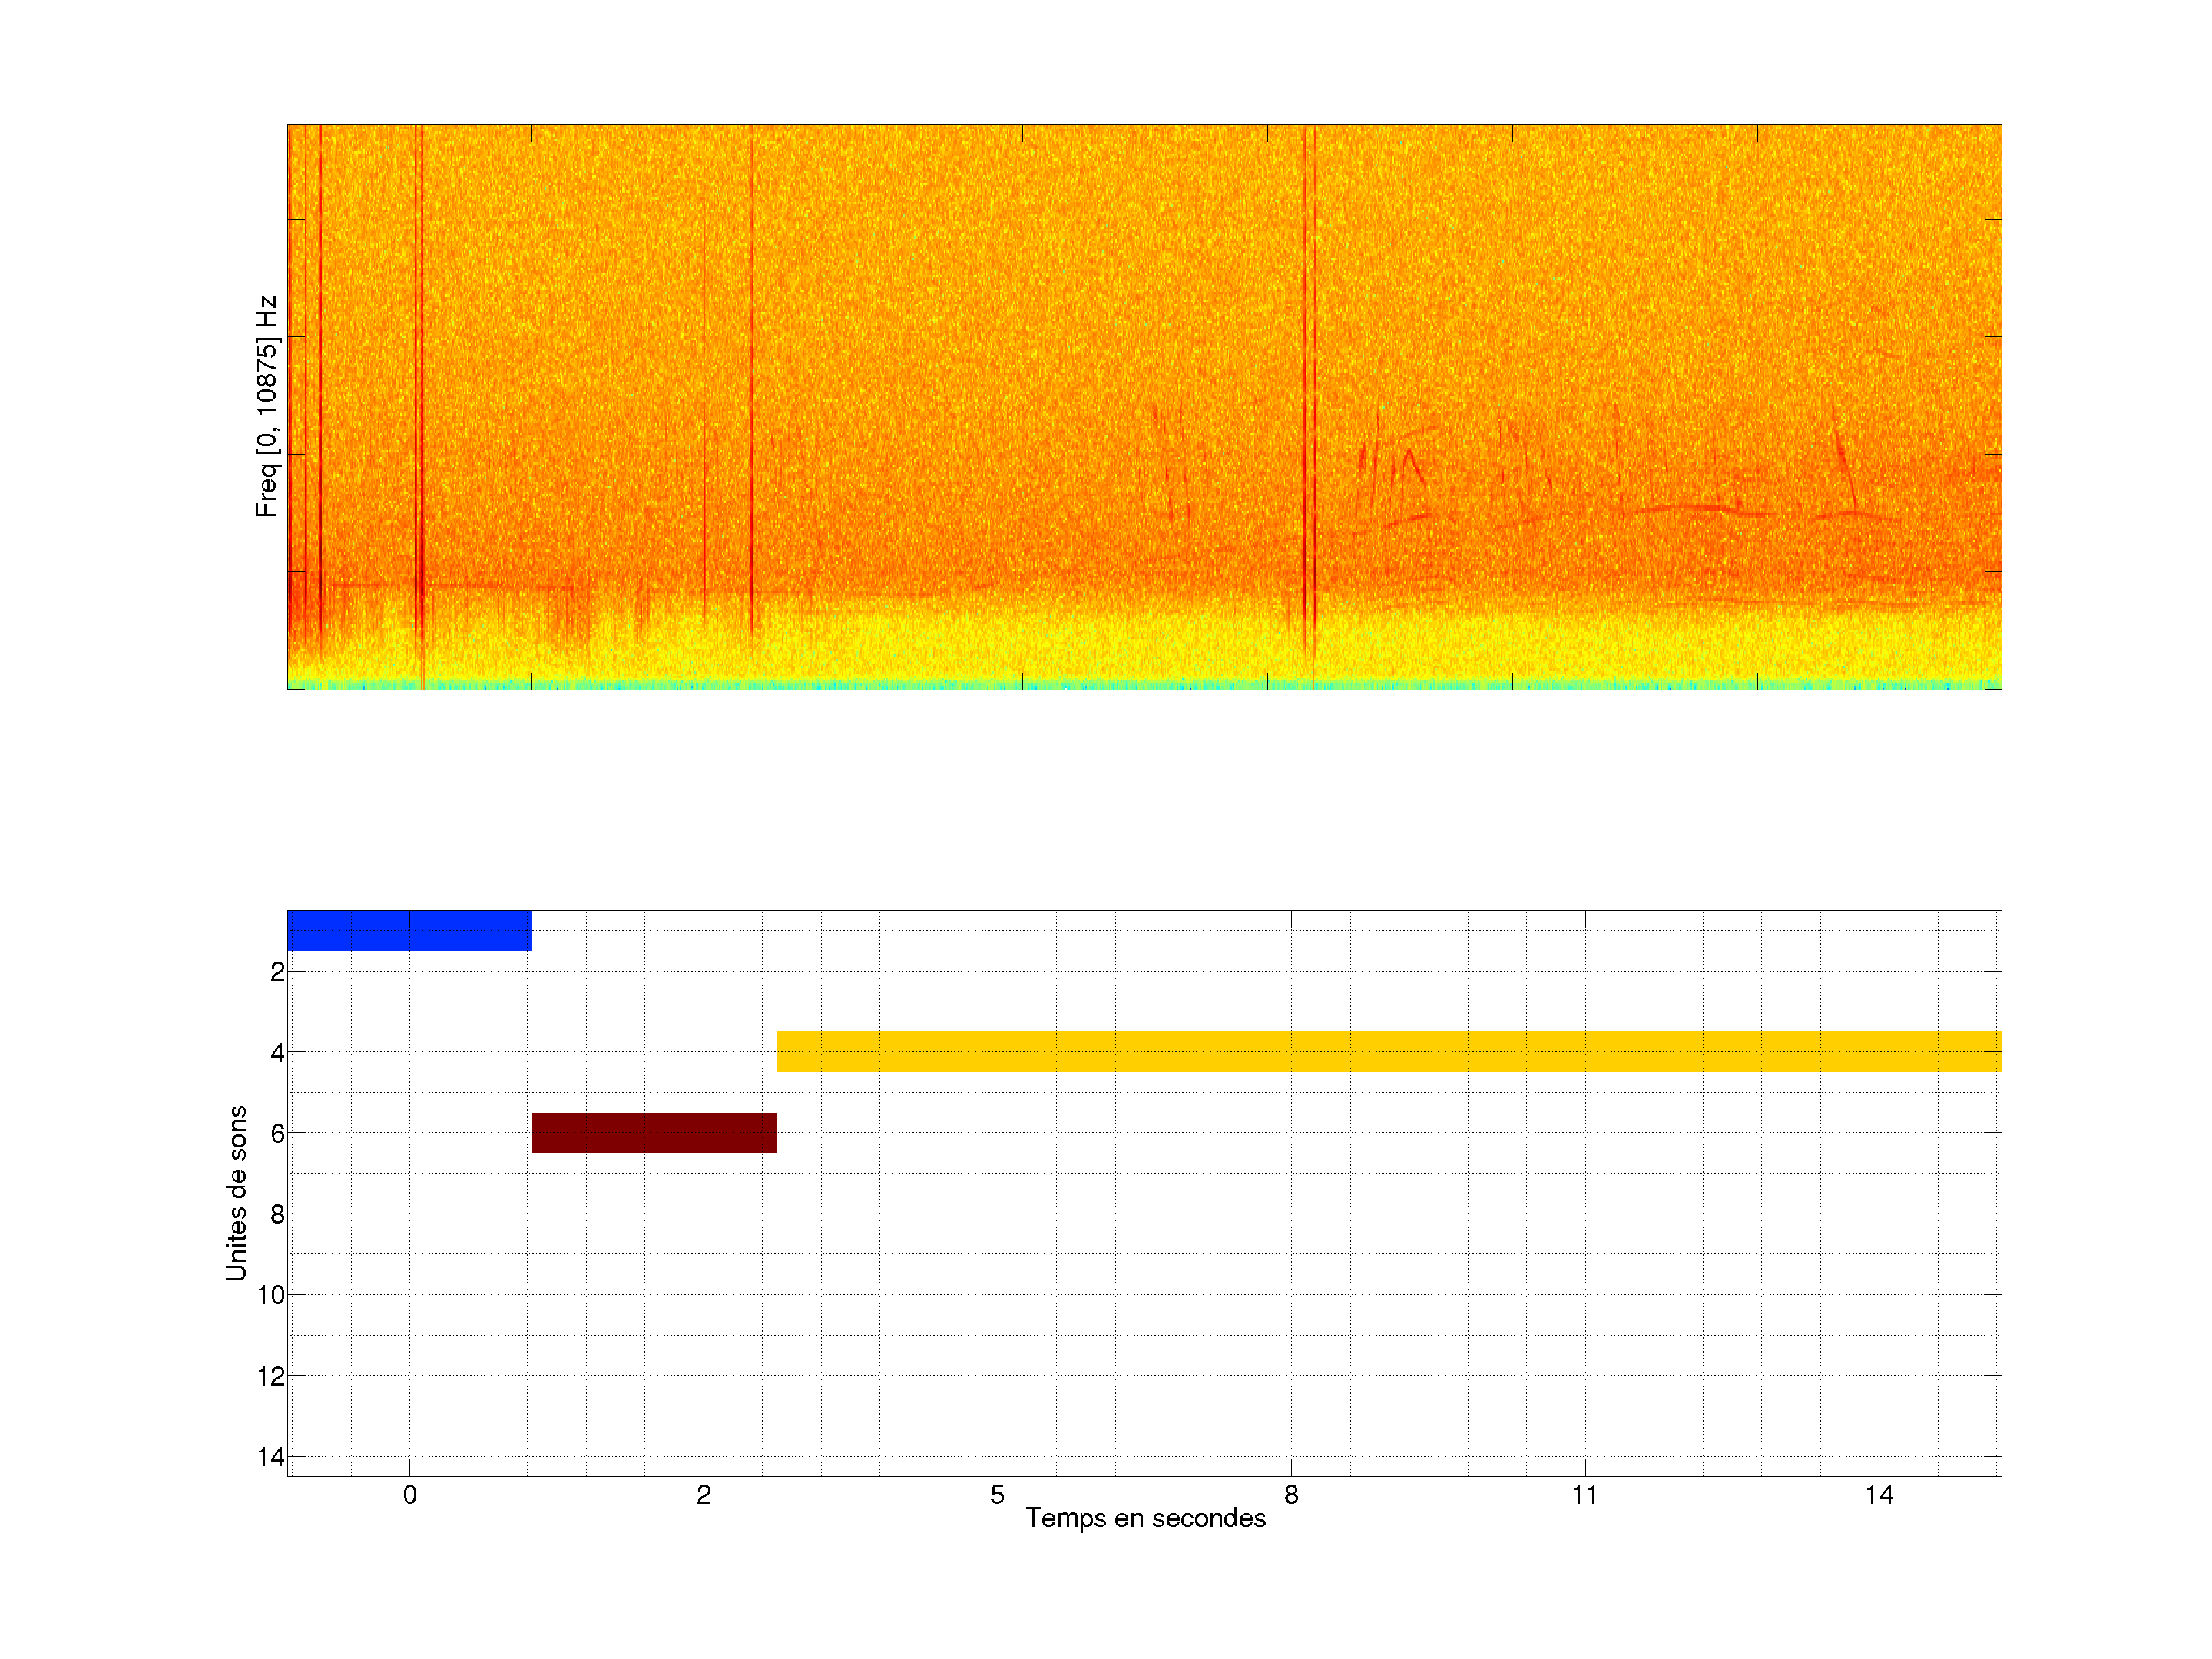Viewport: 2212px width, 1659px height.
Task: Click the yellow bar at sound unit 4
Action: point(1388,1051)
